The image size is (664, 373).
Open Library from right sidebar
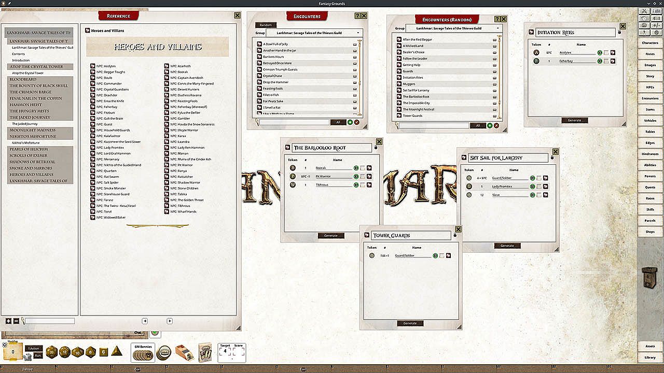pos(650,357)
